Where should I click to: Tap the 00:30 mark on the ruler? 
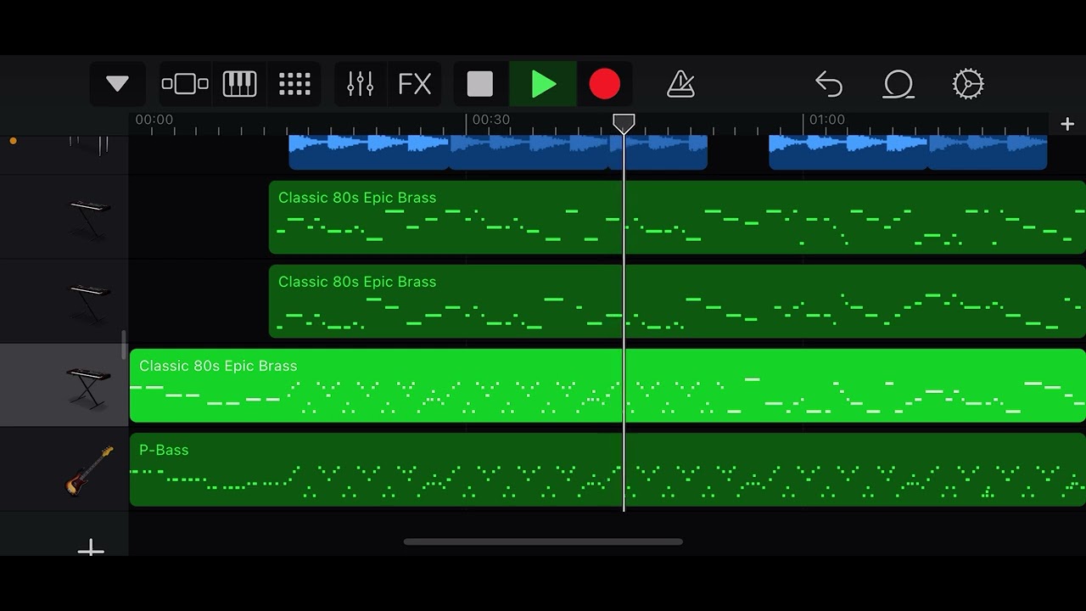(490, 120)
